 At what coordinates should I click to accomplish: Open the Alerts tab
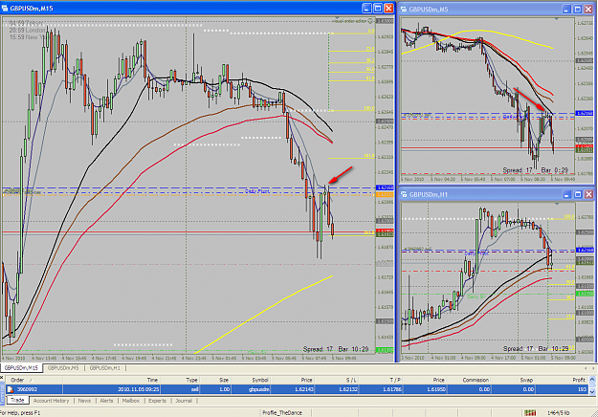tap(106, 401)
